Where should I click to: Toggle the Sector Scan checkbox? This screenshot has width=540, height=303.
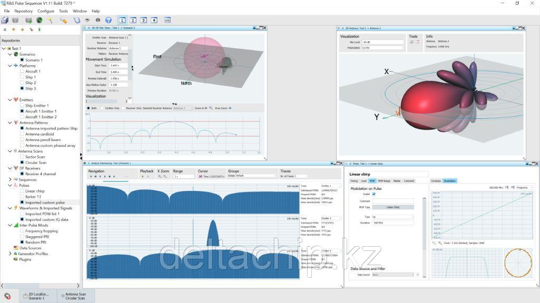[x=22, y=157]
